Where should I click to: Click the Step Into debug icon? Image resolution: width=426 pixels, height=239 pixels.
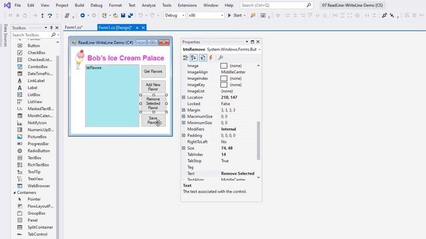tap(43, 15)
